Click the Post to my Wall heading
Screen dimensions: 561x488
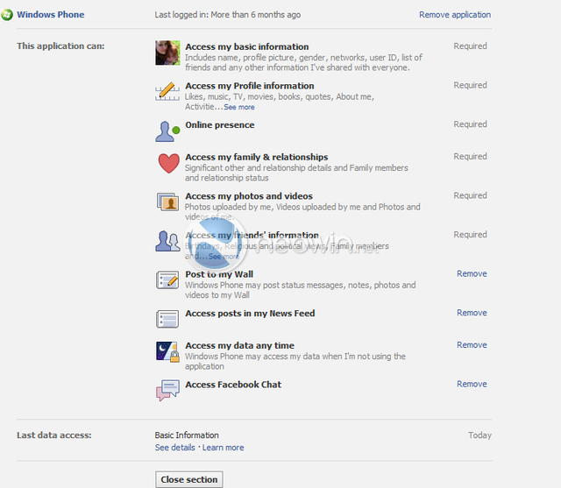219,274
